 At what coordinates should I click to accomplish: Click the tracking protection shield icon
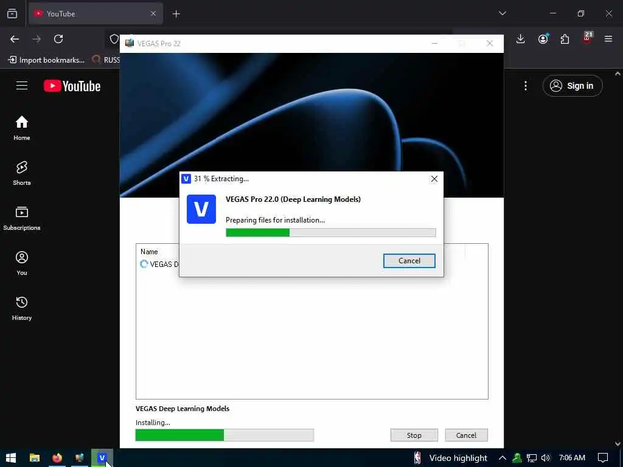coord(114,39)
